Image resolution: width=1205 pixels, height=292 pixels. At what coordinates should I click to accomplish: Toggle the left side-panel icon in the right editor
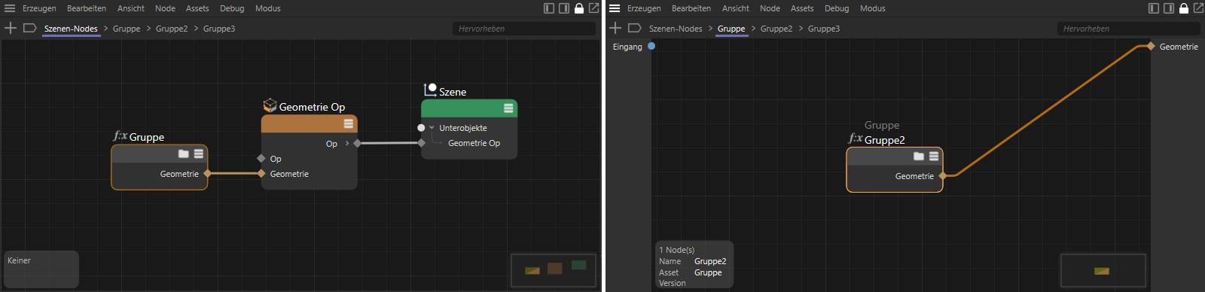pos(1154,8)
